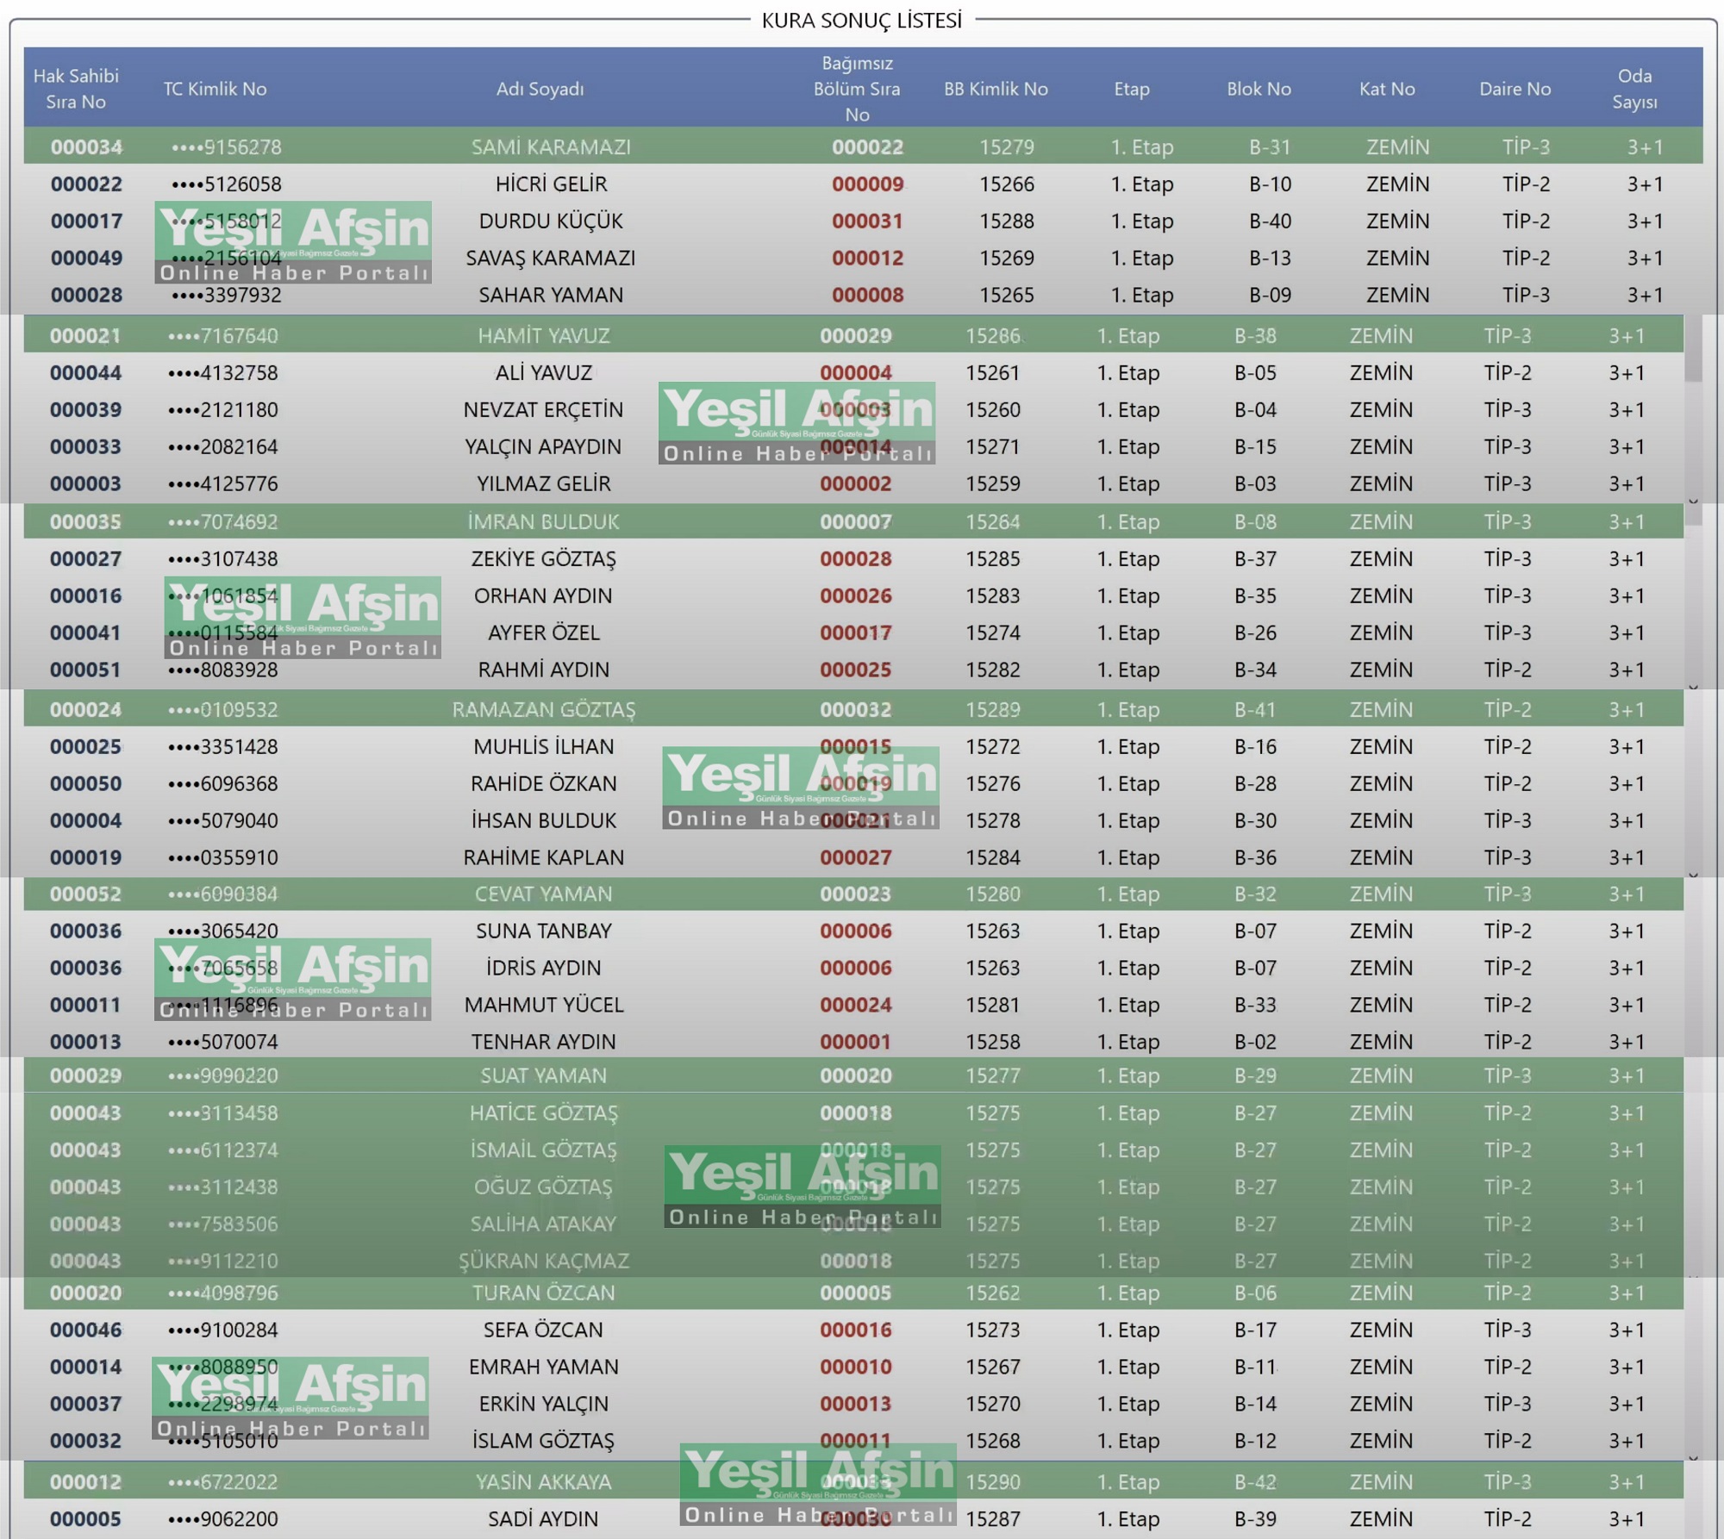
Task: Click the 'BB Kimlik No' column header
Action: click(996, 89)
